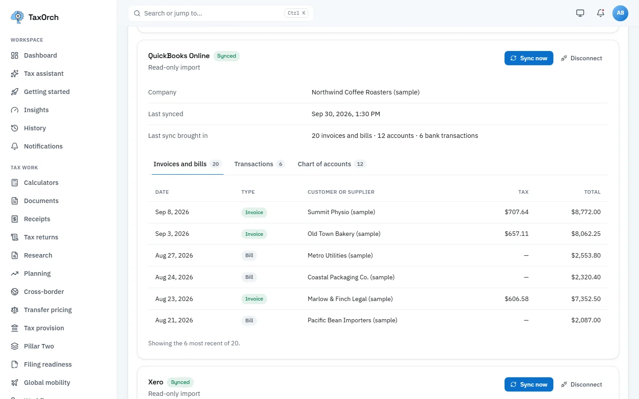Click the Synced badge beside QuickBooks Online
Viewport: 639px width, 399px height.
tap(226, 56)
